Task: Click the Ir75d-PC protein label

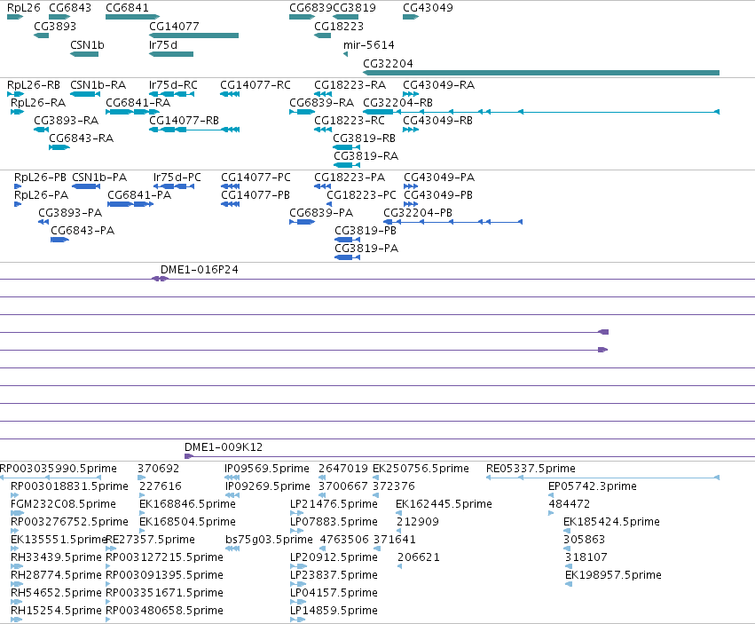Action: [177, 178]
